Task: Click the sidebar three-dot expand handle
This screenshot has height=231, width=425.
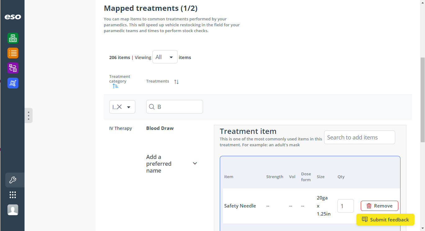Action: [x=29, y=115]
